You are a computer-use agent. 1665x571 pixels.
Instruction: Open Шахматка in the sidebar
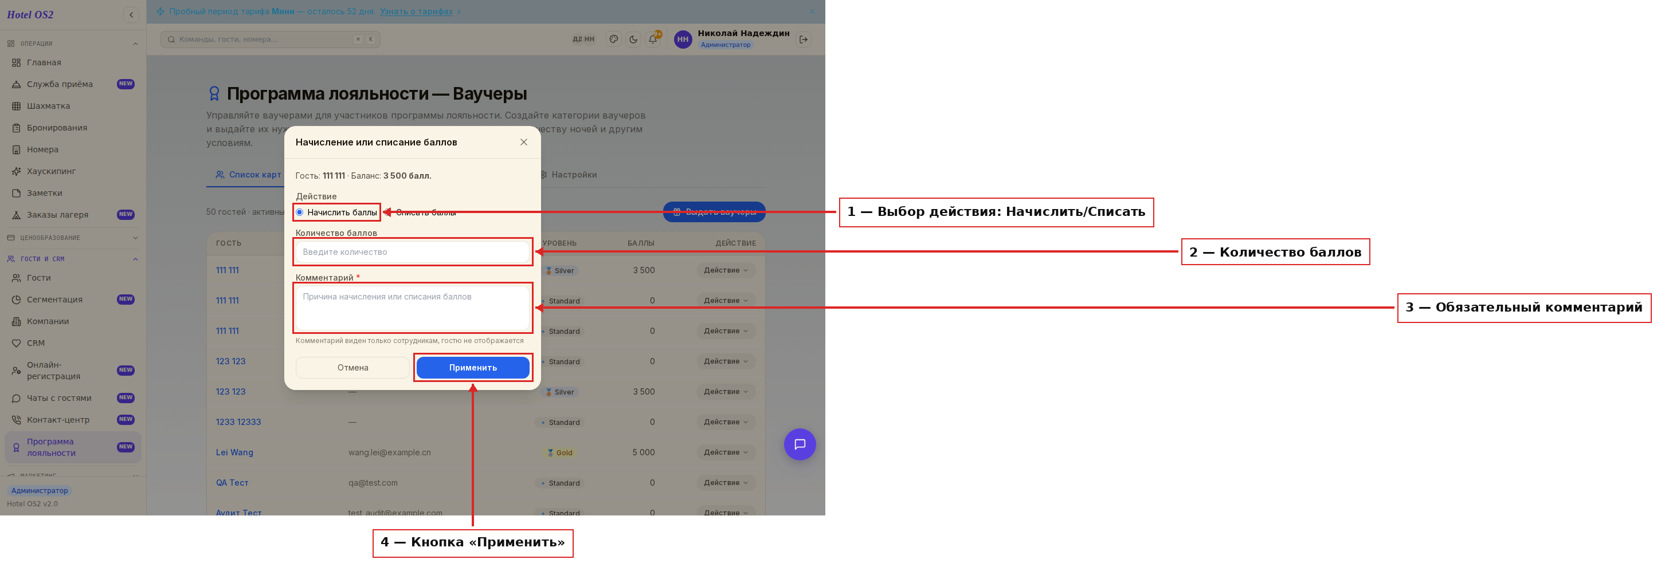pyautogui.click(x=49, y=106)
